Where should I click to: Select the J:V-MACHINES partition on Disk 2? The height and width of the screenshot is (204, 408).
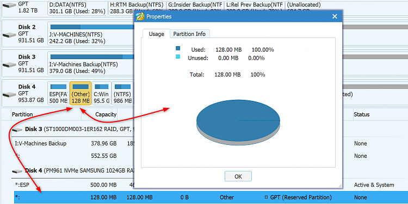[91, 34]
